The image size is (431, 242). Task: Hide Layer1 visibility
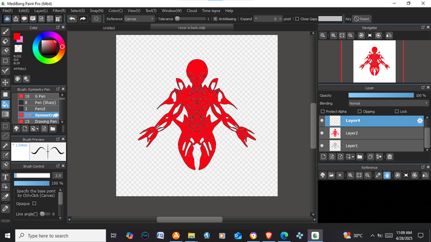pos(322,146)
